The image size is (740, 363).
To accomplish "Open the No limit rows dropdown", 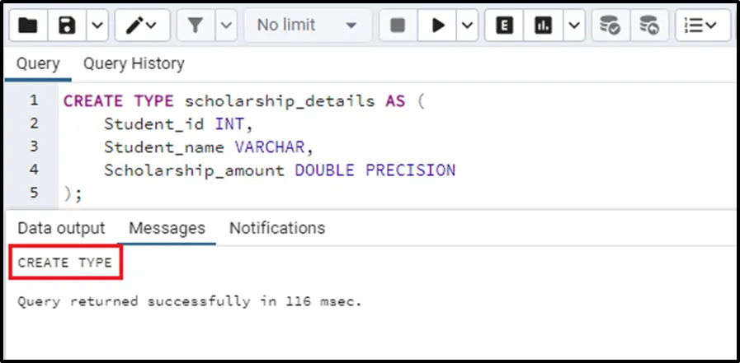I will [x=307, y=26].
